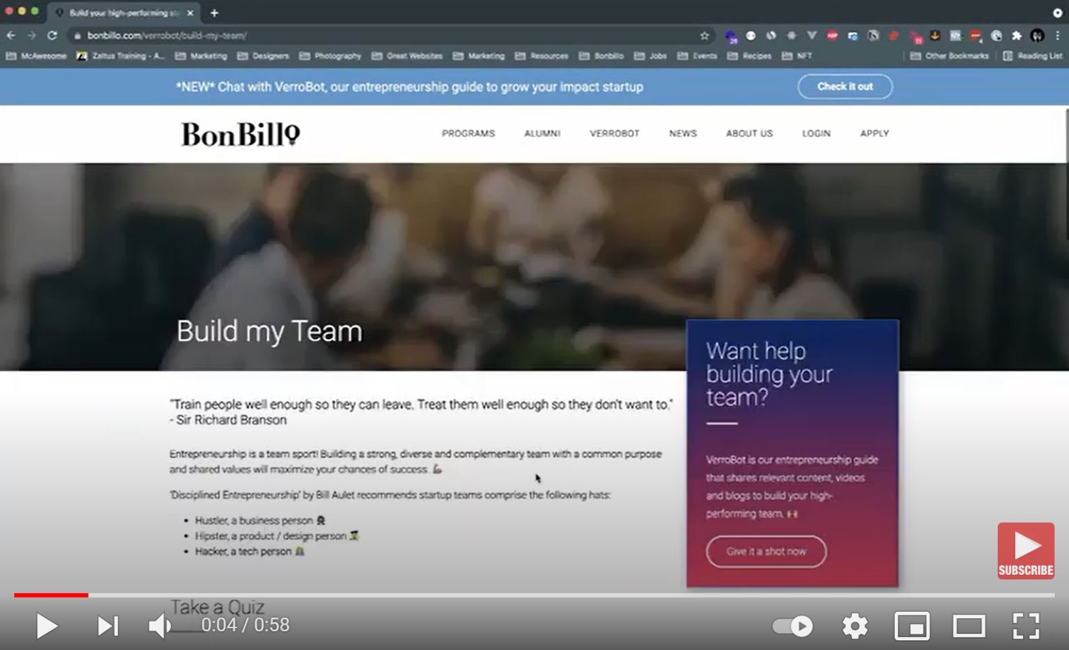Open the browser extensions puzzle icon

(x=1017, y=36)
